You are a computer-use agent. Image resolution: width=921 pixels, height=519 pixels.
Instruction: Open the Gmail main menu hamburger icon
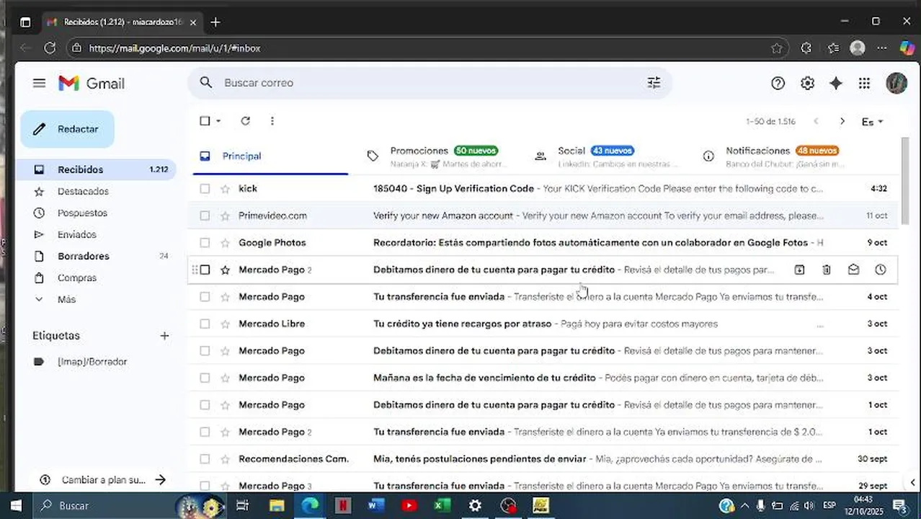(x=39, y=83)
